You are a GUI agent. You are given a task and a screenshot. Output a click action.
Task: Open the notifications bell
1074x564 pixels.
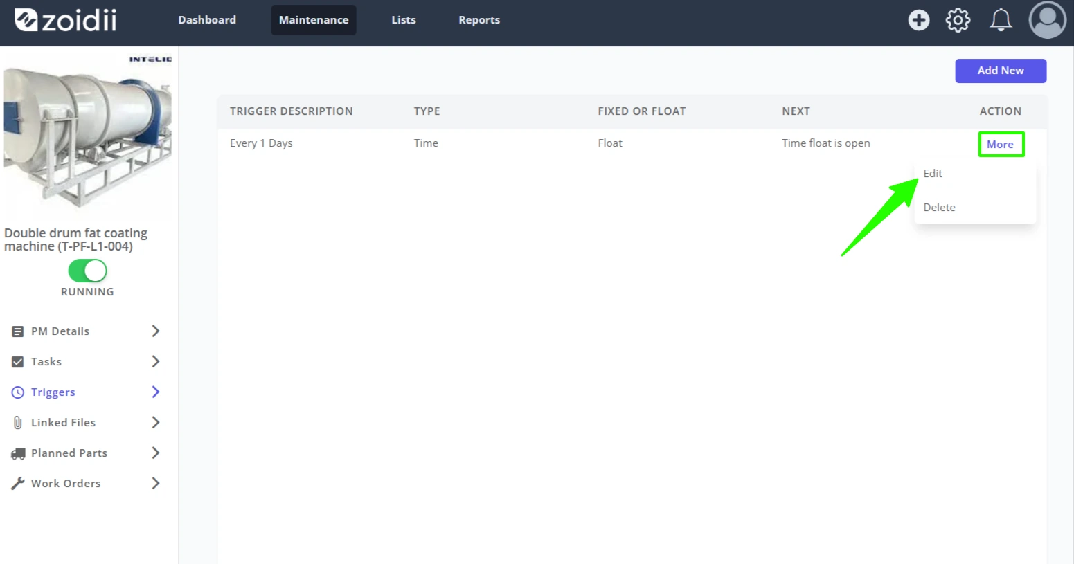pyautogui.click(x=1001, y=20)
